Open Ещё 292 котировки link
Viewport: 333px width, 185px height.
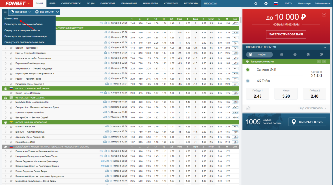(x=312, y=108)
